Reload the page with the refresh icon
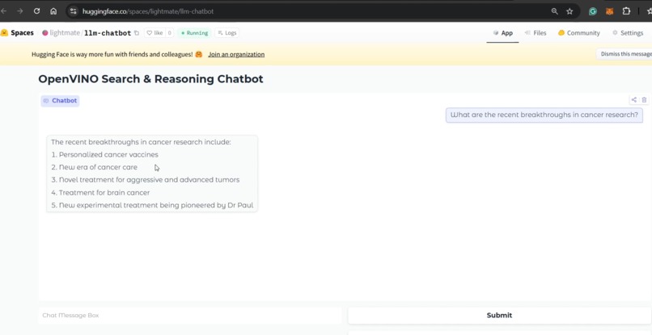This screenshot has width=652, height=335. coord(36,11)
